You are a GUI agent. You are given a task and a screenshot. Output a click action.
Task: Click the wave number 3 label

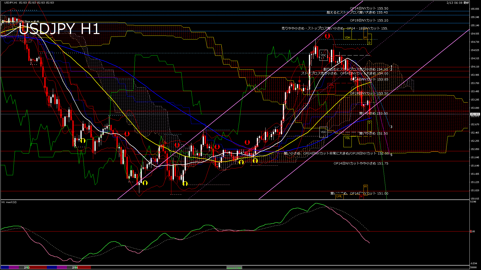tap(391, 127)
